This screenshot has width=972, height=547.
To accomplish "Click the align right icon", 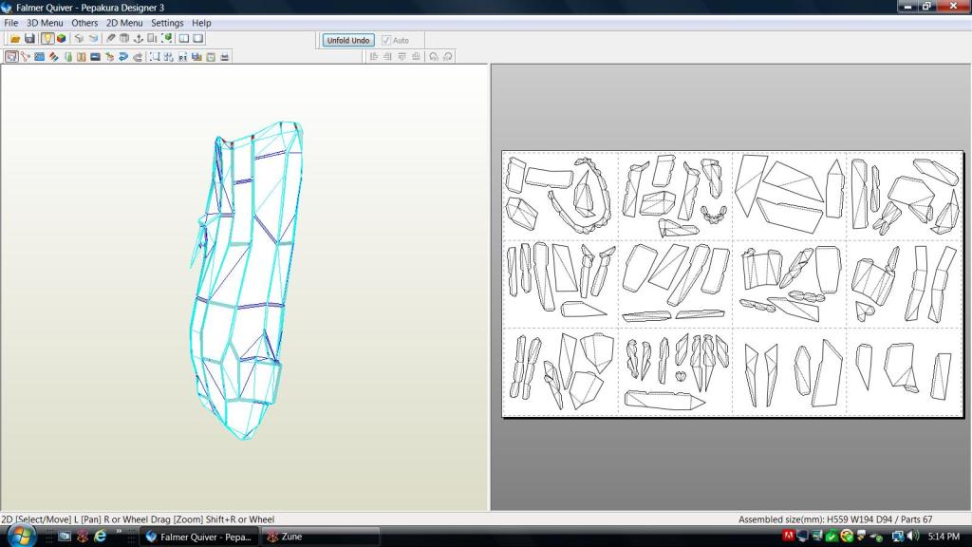I will 387,56.
